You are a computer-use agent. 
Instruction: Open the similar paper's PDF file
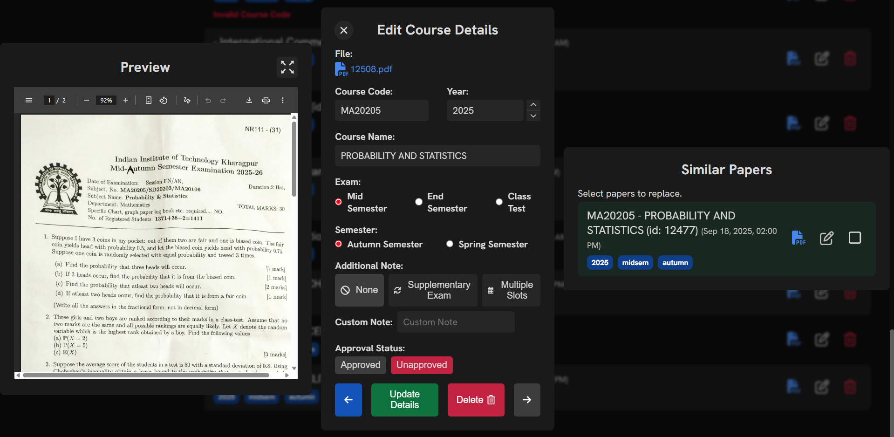798,238
